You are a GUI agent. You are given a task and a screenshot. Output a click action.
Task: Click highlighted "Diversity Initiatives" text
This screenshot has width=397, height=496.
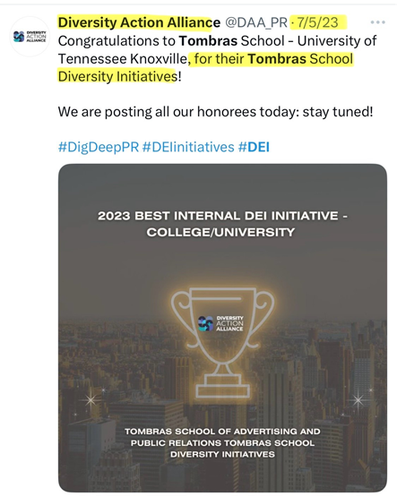tap(117, 77)
